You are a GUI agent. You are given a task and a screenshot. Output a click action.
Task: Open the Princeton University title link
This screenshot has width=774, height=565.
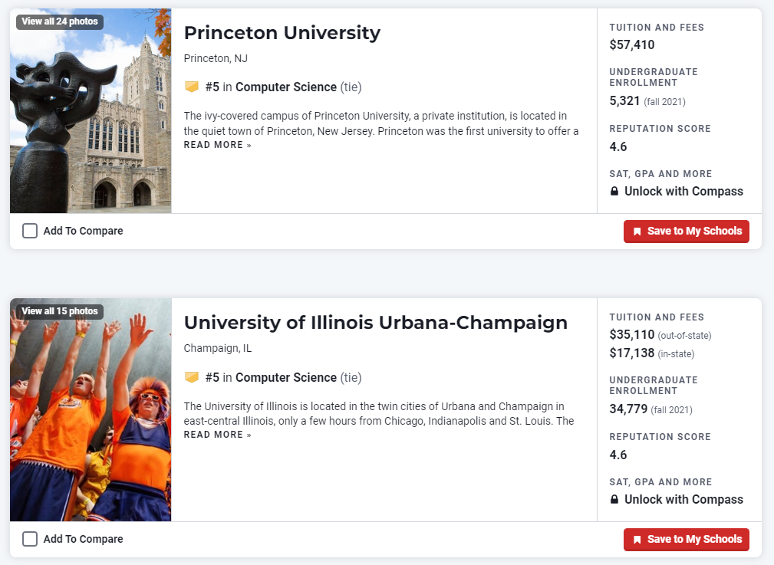[282, 33]
